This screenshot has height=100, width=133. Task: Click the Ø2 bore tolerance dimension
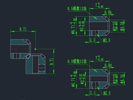(x=82, y=79)
